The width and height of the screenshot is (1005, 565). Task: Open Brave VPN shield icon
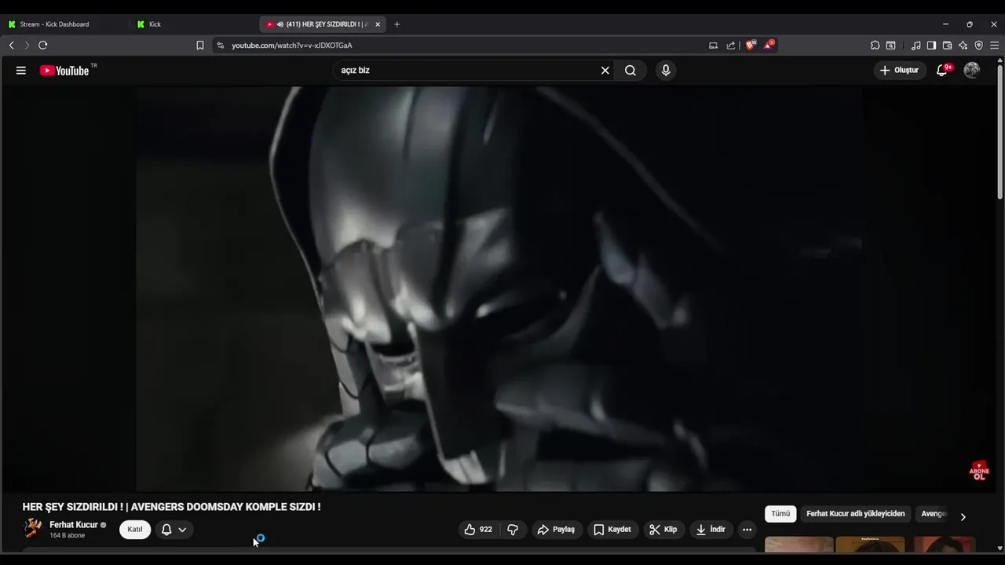(978, 46)
